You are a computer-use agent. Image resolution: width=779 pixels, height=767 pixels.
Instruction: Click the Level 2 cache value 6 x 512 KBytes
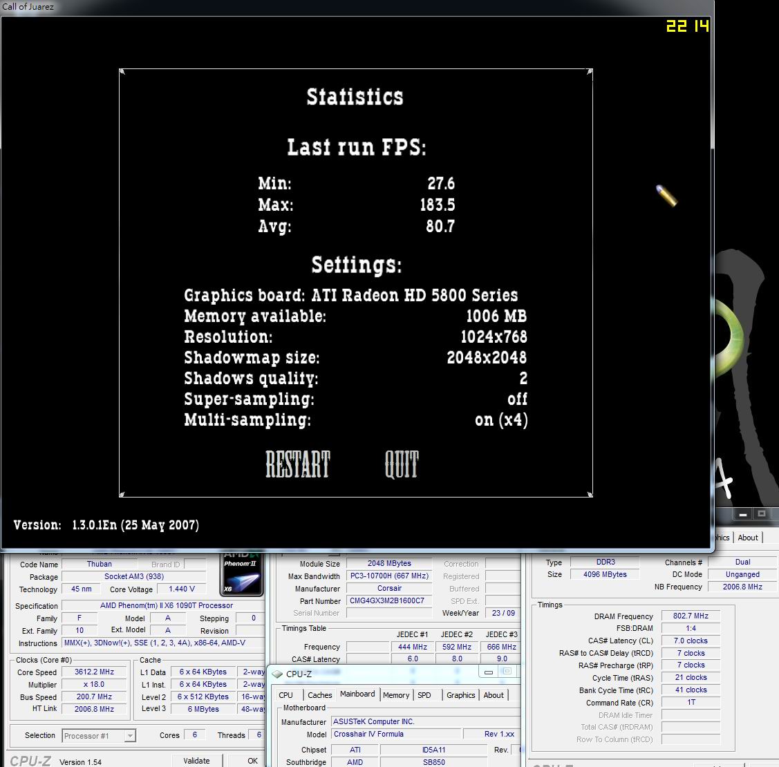pyautogui.click(x=203, y=697)
